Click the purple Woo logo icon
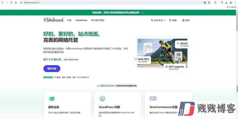 pos(153,99)
